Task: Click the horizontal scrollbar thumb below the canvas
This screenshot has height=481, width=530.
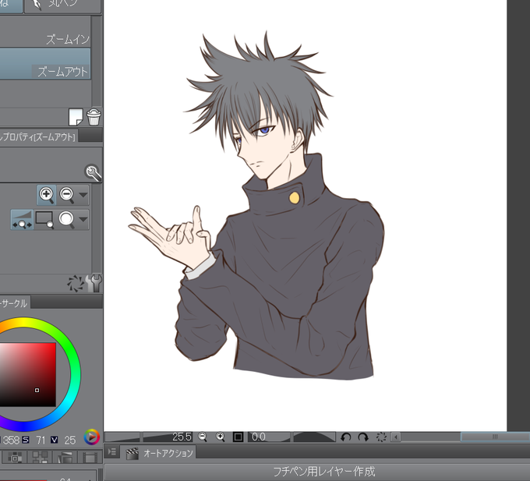Action: pyautogui.click(x=495, y=437)
